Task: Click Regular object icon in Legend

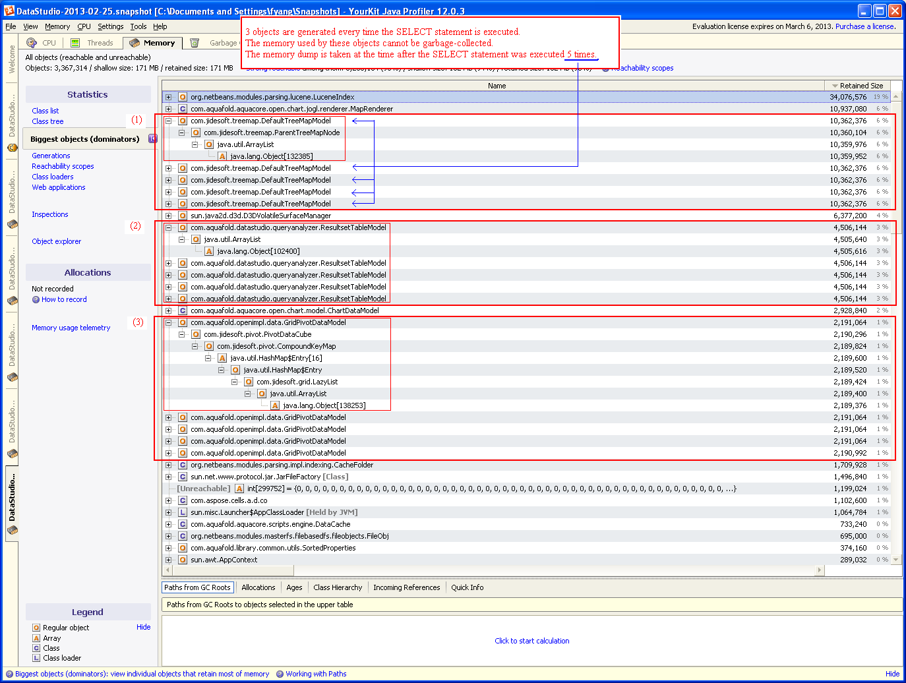Action: tap(36, 628)
